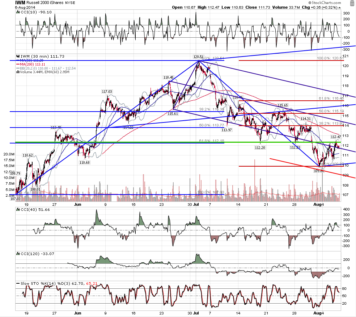Click the 50.0%: 115.19 Fibonacci label
This screenshot has width=356, height=317.
[331, 111]
